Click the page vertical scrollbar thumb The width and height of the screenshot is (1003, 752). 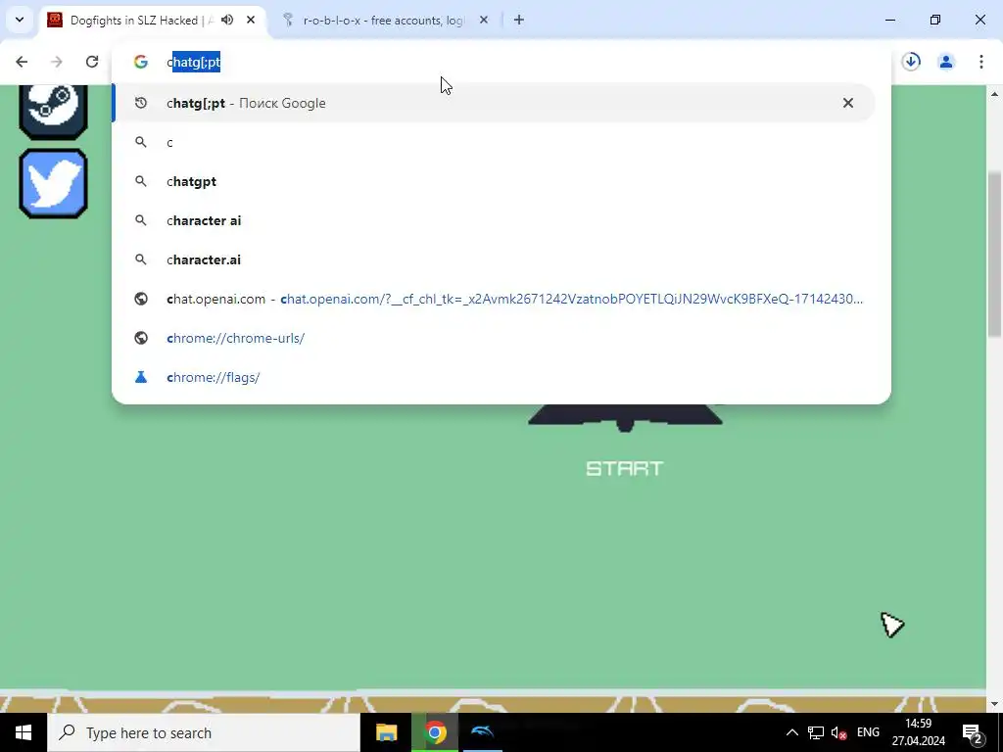point(994,253)
